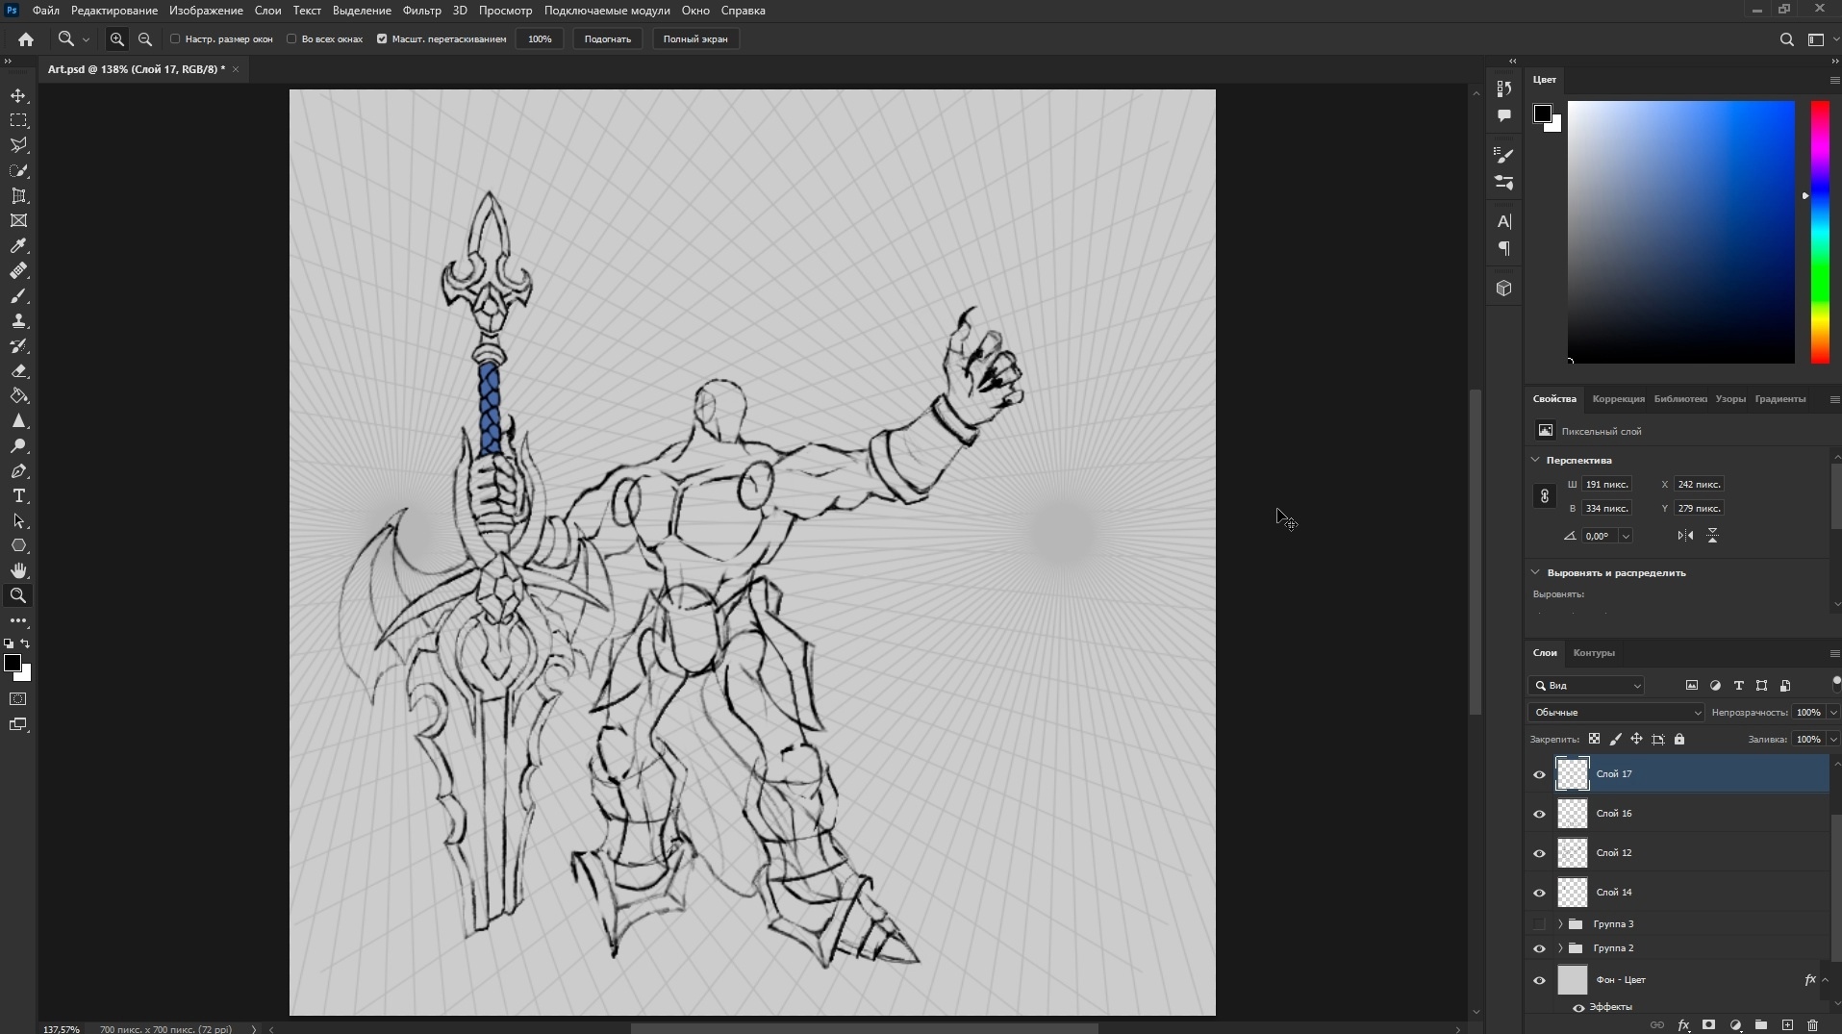This screenshot has height=1034, width=1842.
Task: Show Группа 3 visibility box
Action: 1539,924
